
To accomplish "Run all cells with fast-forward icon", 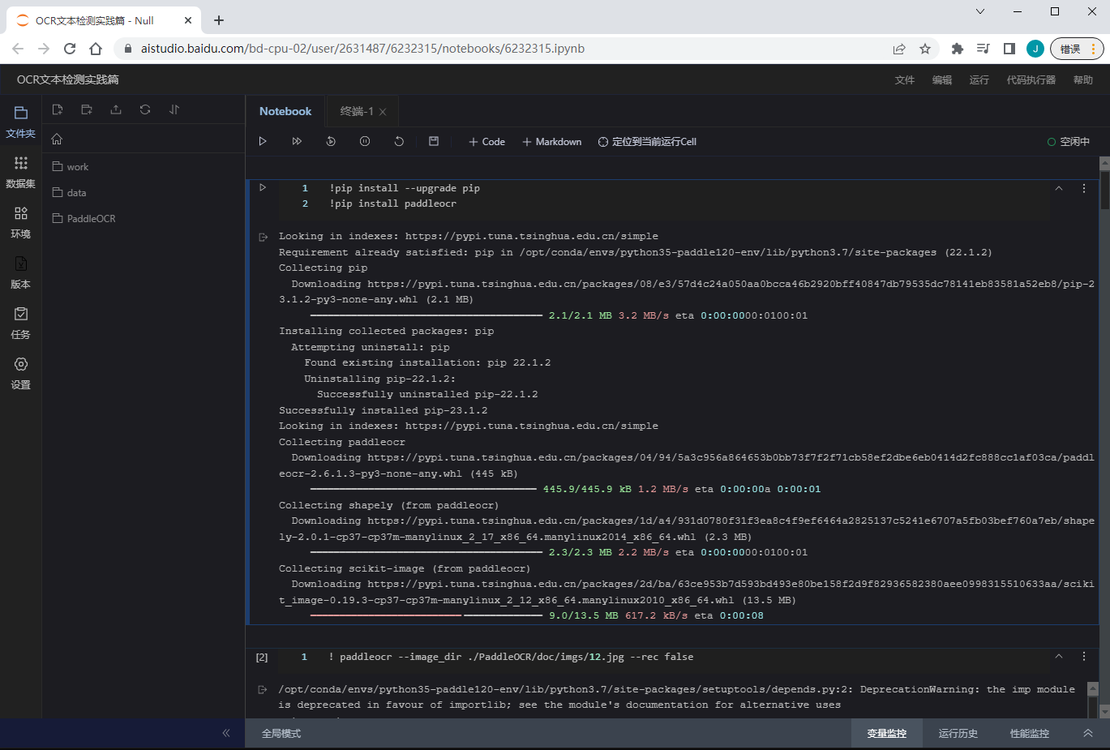I will click(297, 141).
